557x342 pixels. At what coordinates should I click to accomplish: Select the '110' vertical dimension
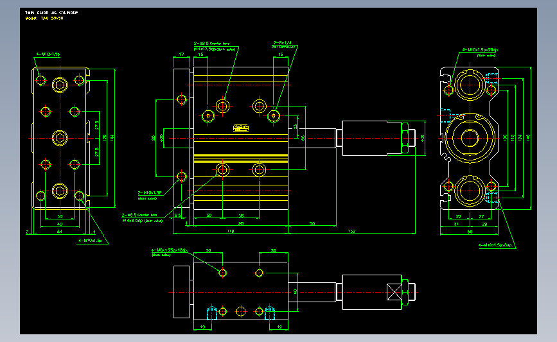point(513,138)
